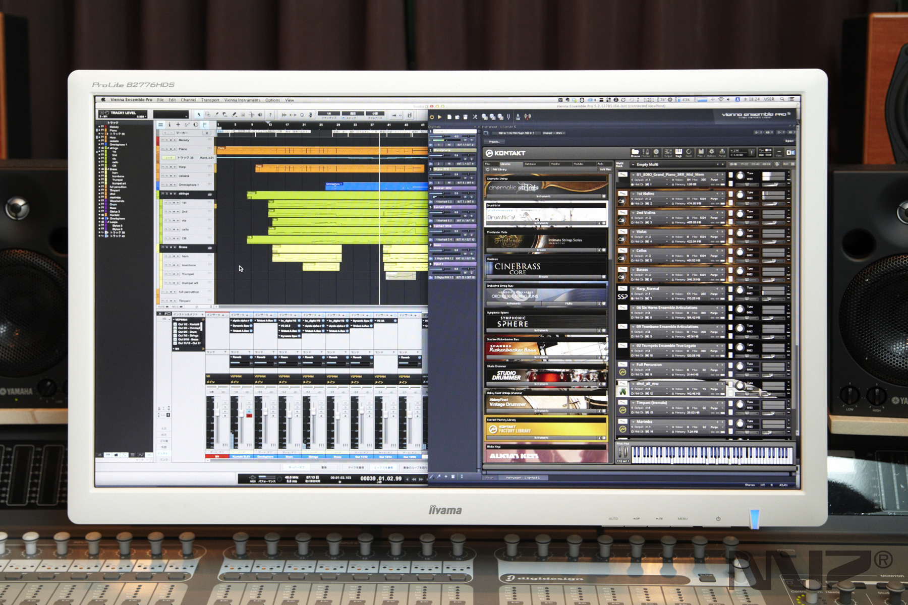Expand 01_8DIO_Grand_Piano instrument dropdown arrow
The width and height of the screenshot is (908, 605).
pos(633,175)
